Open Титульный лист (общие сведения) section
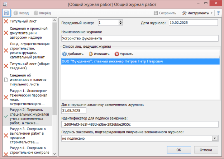 [27, 66]
